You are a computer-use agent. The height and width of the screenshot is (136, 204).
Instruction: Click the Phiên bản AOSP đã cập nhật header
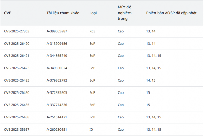(171, 13)
